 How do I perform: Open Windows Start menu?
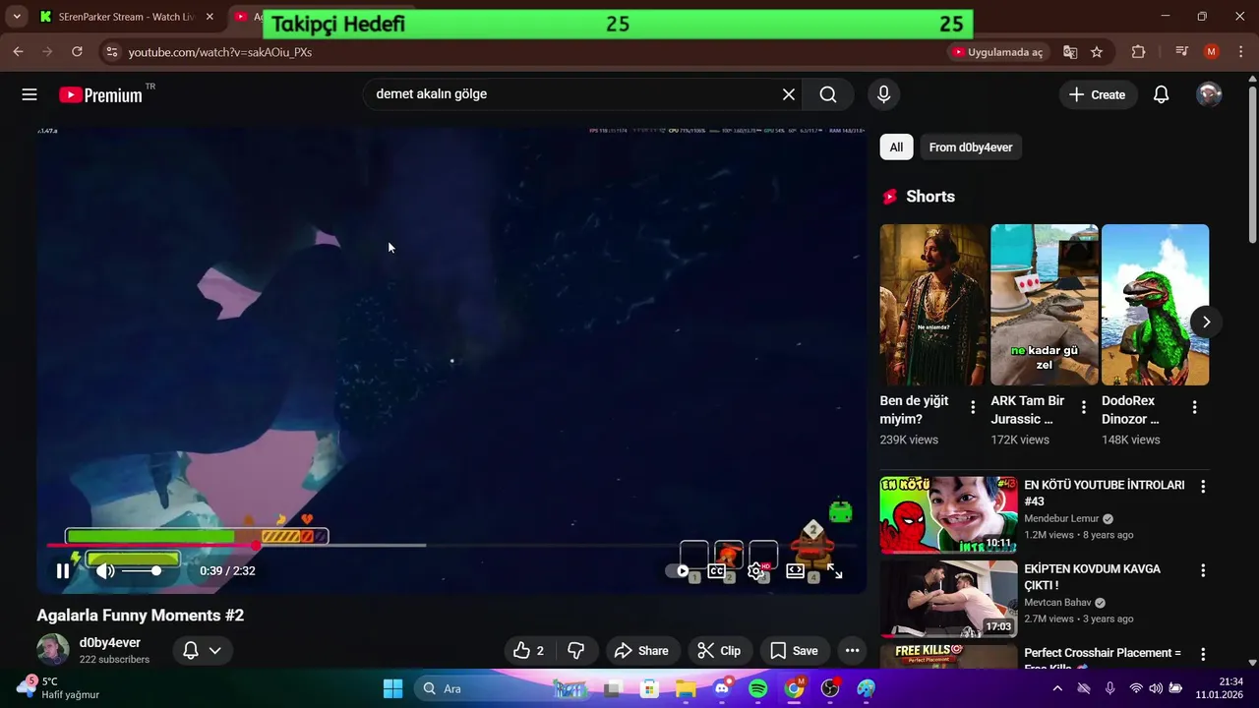(x=392, y=688)
